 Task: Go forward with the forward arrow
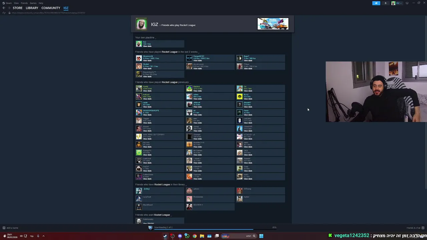click(9, 8)
